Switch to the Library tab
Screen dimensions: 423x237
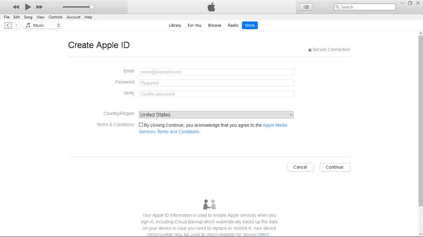pyautogui.click(x=175, y=25)
